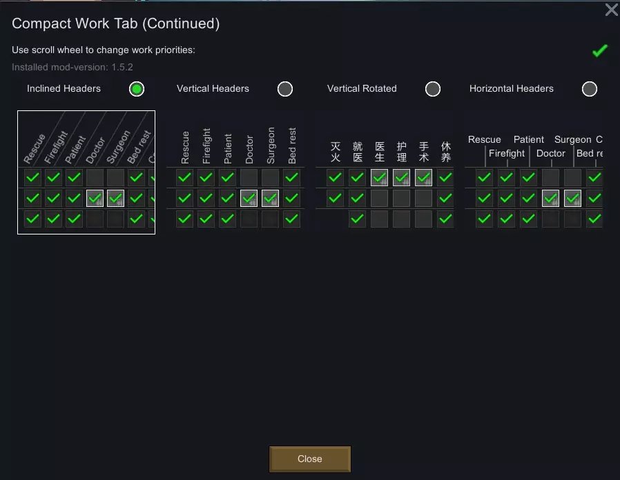Select the Vertical Rotated radio button
620x480 pixels.
(x=433, y=89)
